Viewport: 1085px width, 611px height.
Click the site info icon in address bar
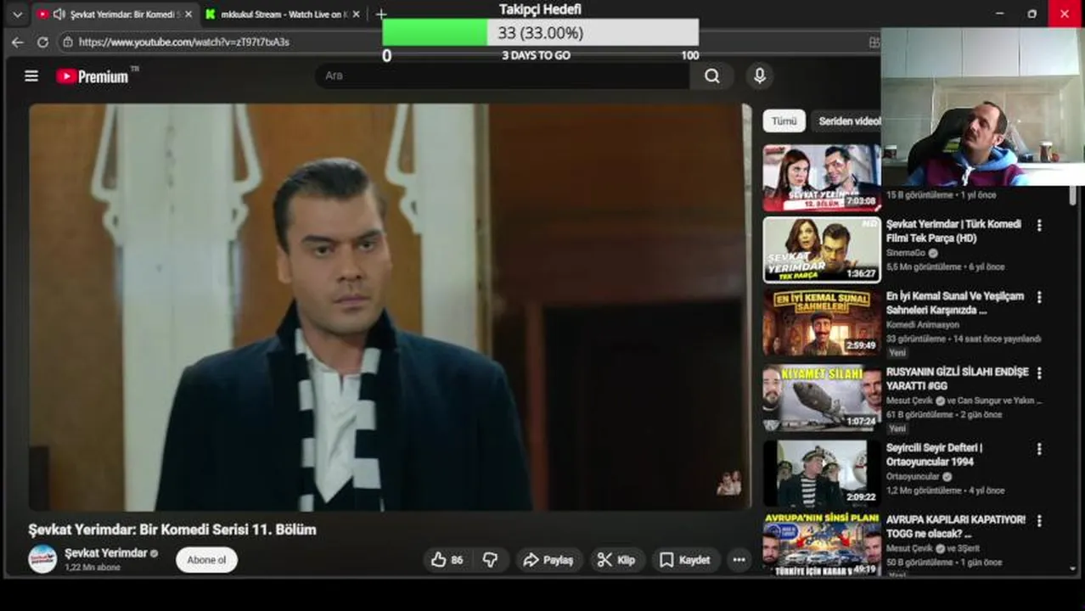(68, 42)
